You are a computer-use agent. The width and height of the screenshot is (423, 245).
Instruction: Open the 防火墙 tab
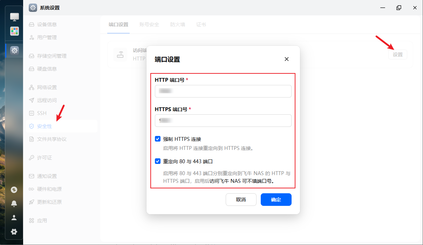pyautogui.click(x=178, y=24)
